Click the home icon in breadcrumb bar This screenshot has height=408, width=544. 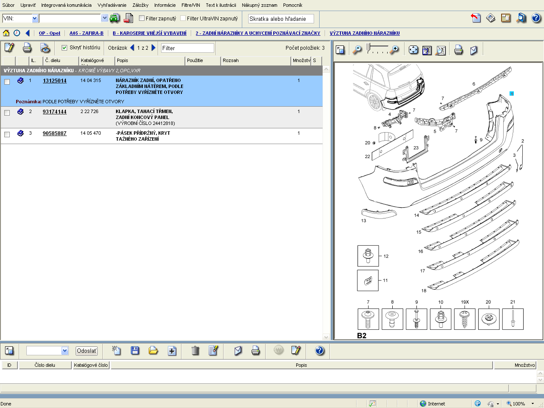[6, 33]
